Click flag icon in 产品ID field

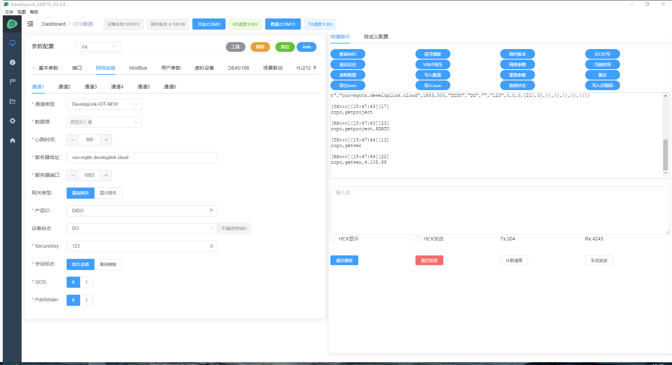click(x=211, y=211)
